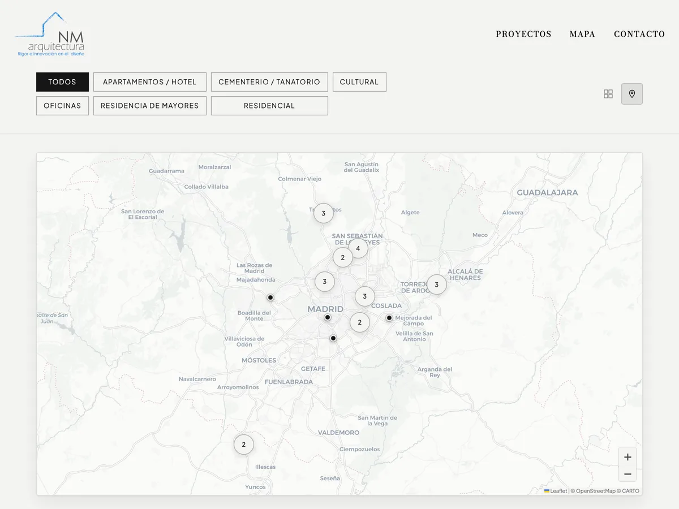This screenshot has width=679, height=509.
Task: Zoom in on the map
Action: pyautogui.click(x=628, y=456)
